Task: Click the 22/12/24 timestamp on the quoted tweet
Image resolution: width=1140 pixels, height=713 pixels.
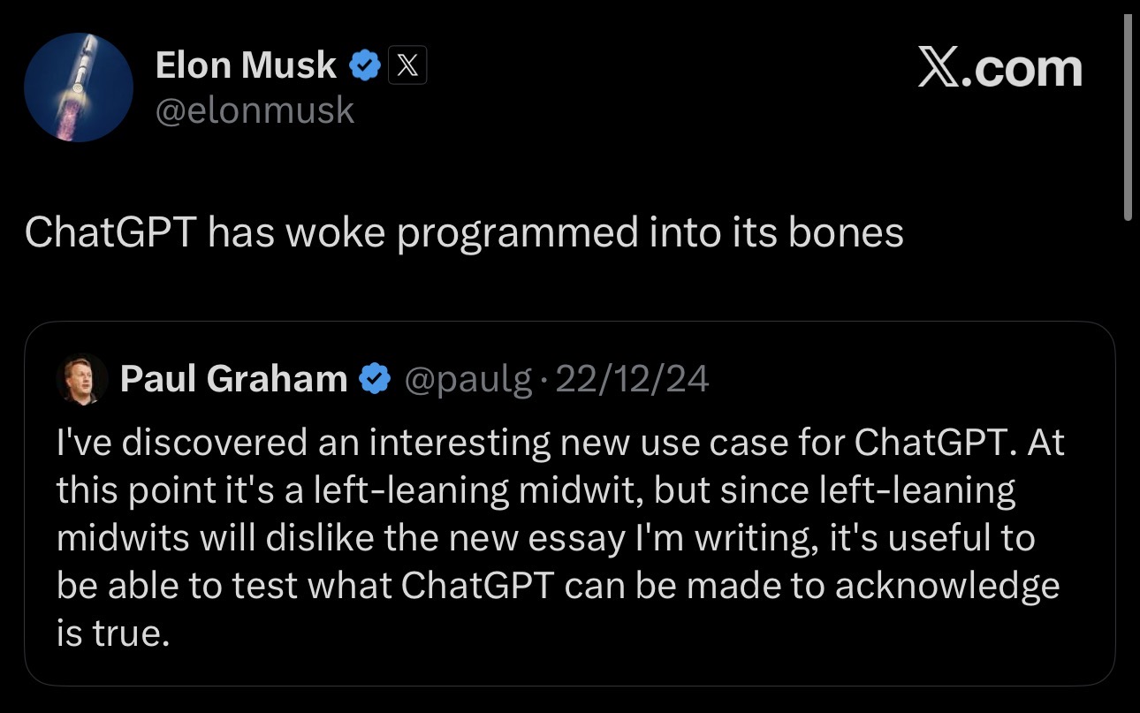Action: [x=631, y=378]
